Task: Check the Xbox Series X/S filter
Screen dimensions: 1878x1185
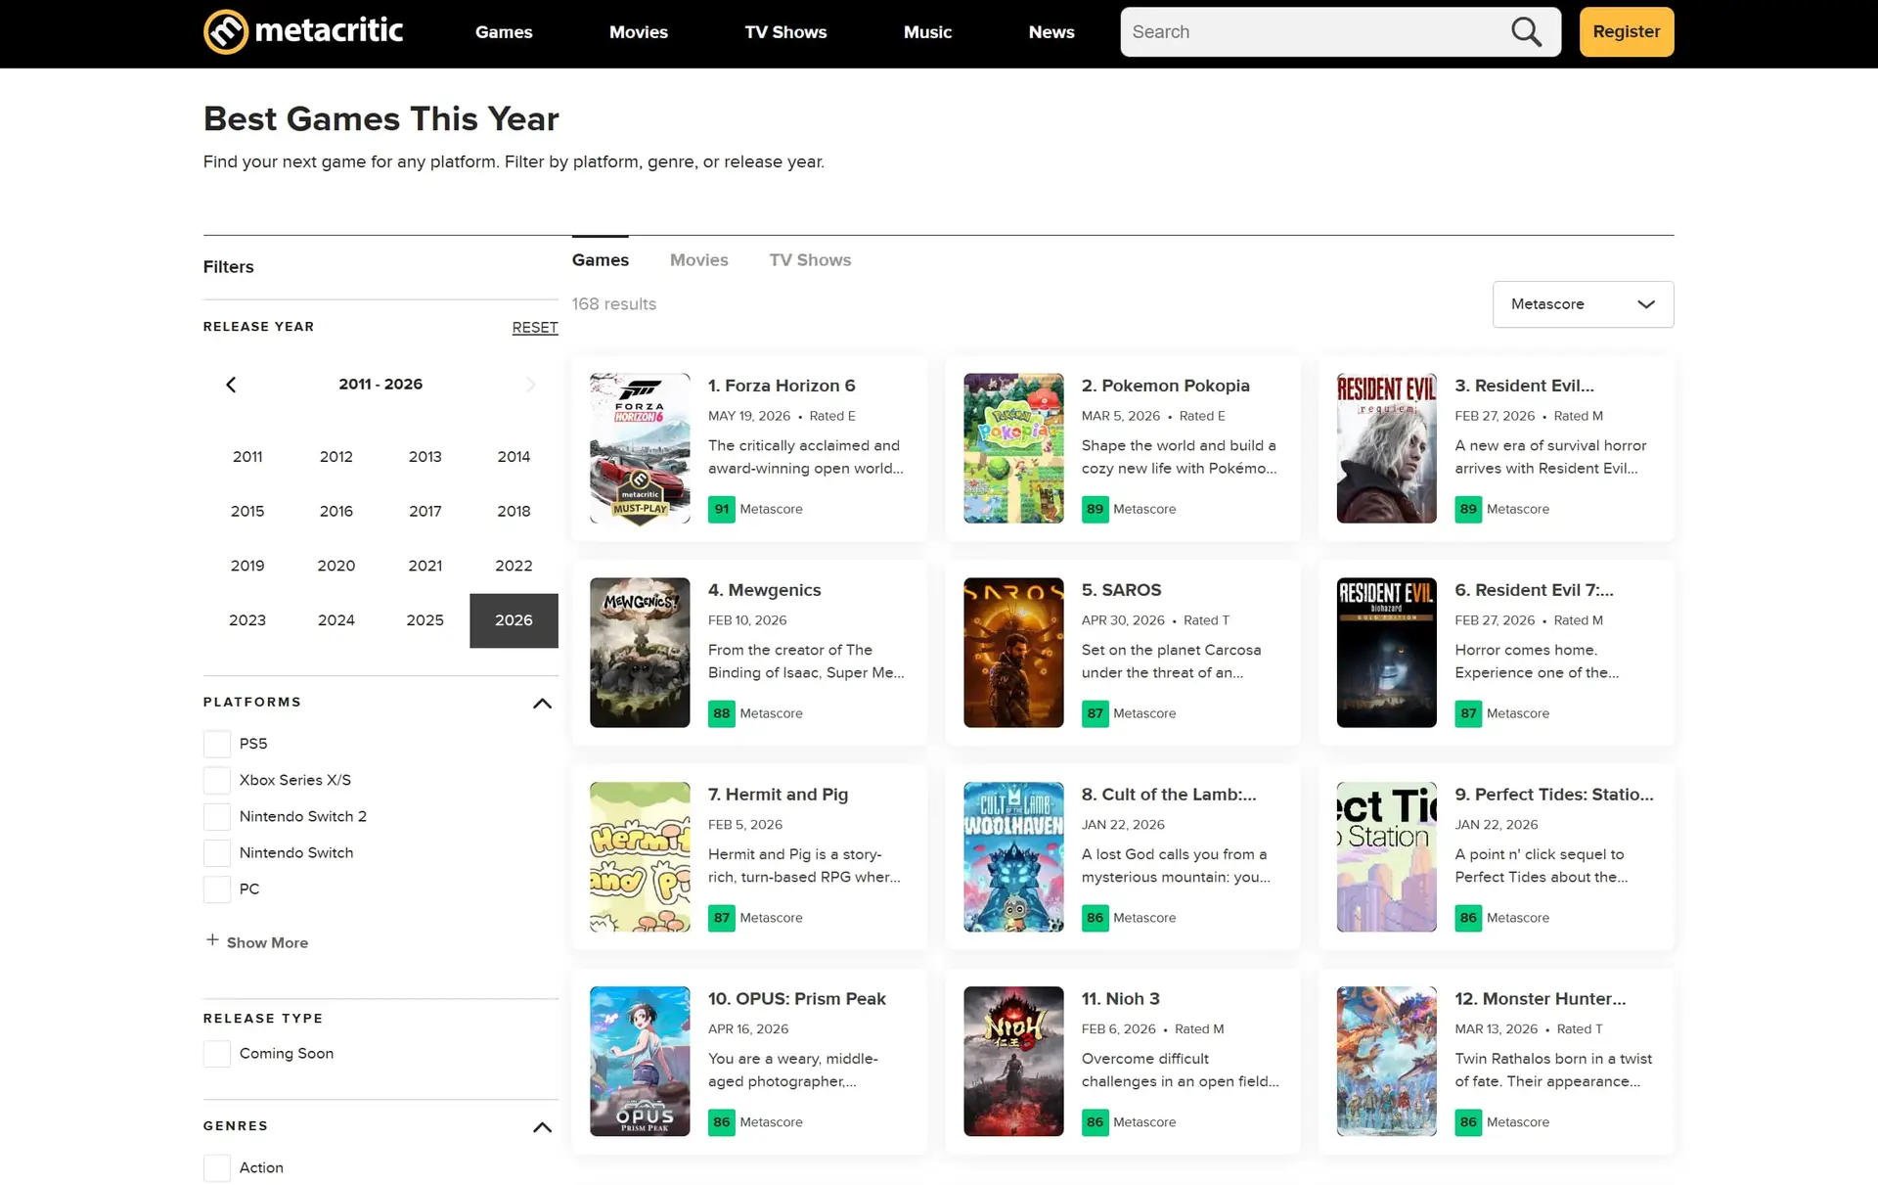Action: tap(217, 780)
